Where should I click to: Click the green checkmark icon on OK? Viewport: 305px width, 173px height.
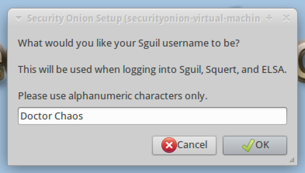(x=248, y=145)
